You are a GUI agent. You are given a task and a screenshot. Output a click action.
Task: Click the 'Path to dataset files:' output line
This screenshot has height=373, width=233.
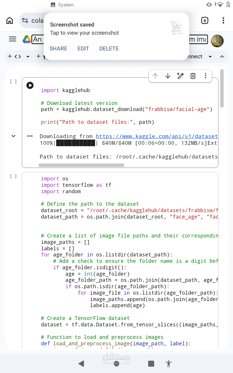point(129,157)
